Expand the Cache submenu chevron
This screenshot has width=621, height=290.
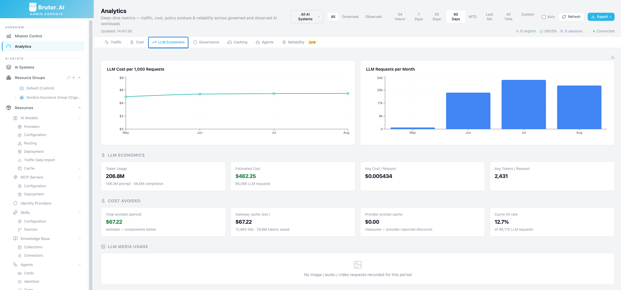(80, 168)
